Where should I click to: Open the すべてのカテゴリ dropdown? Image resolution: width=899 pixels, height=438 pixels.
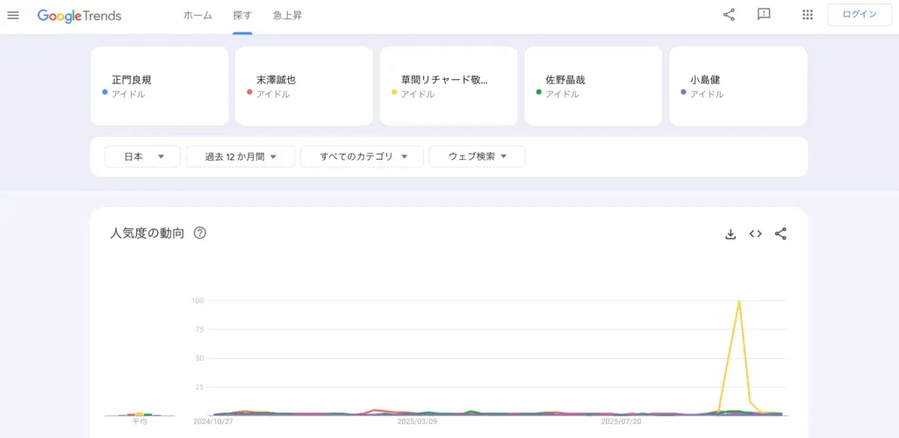coord(362,156)
